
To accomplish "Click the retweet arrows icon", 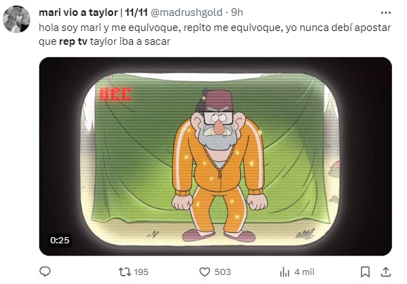I will pos(125,272).
